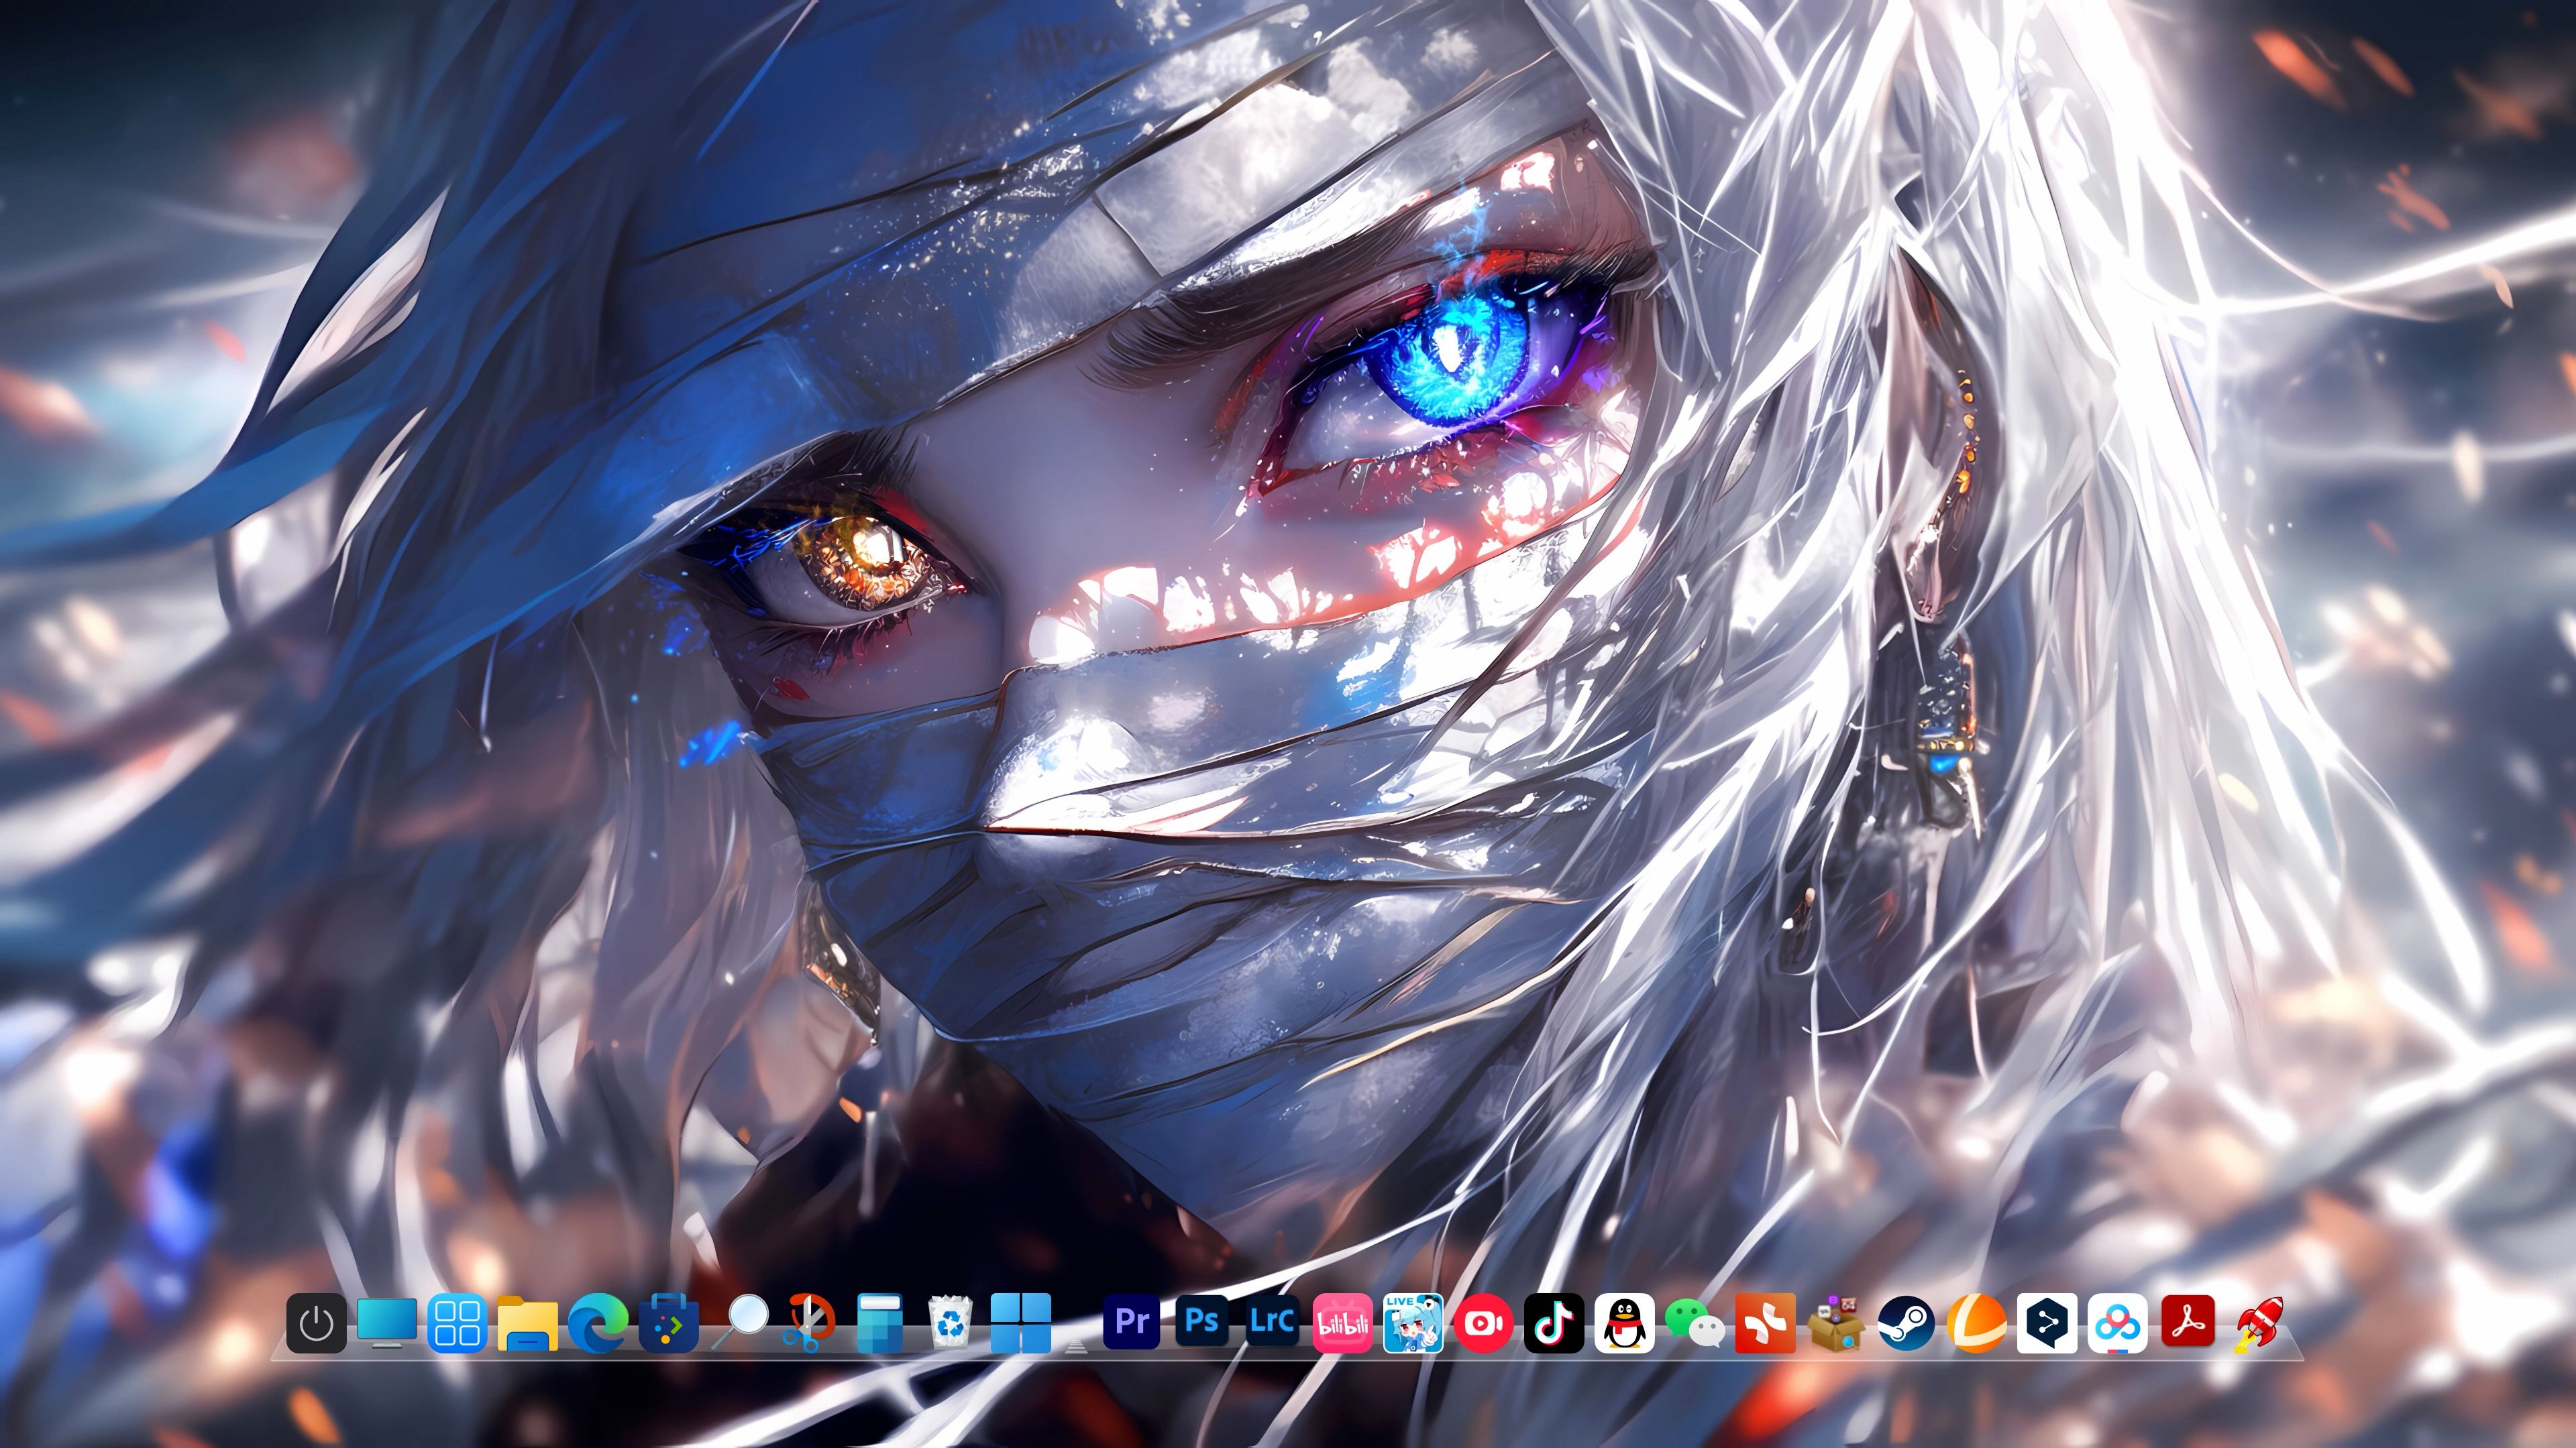Image resolution: width=2576 pixels, height=1448 pixels.
Task: Launch Adobe Lightroom Classic
Action: point(1271,1321)
